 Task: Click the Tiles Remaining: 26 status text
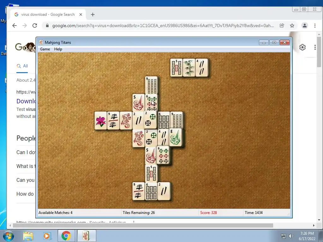pos(139,213)
